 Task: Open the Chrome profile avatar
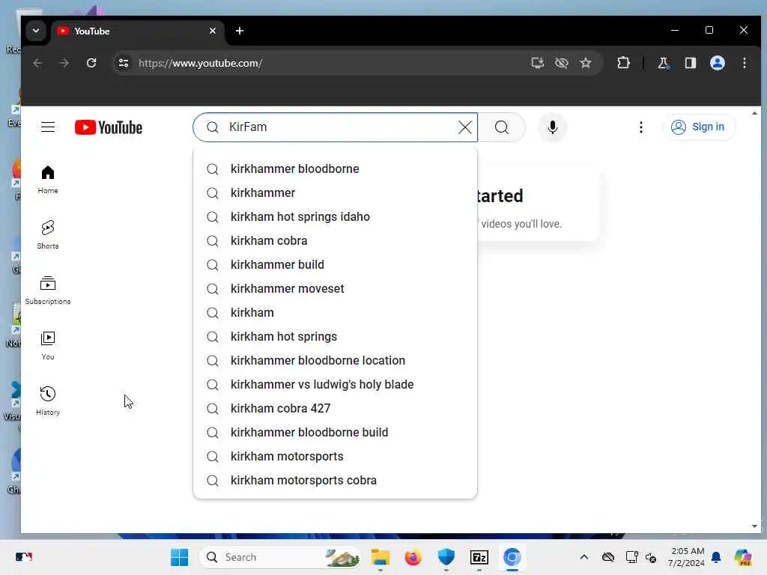pos(717,63)
